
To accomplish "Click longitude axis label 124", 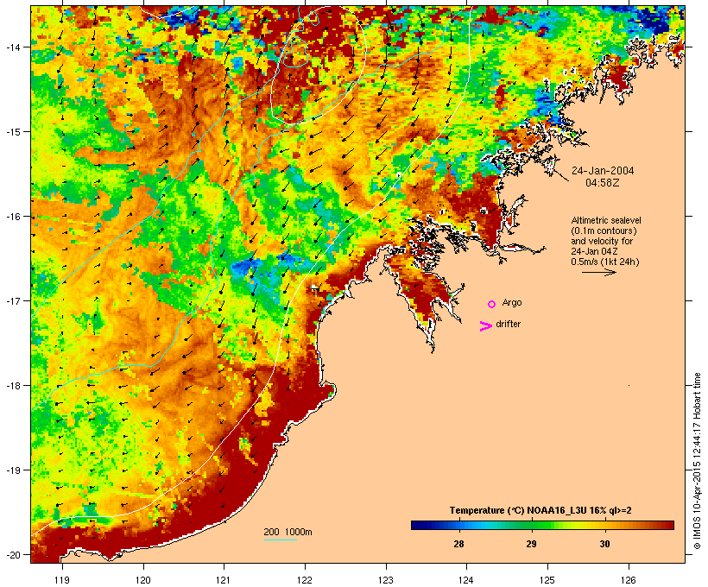I will [x=467, y=579].
